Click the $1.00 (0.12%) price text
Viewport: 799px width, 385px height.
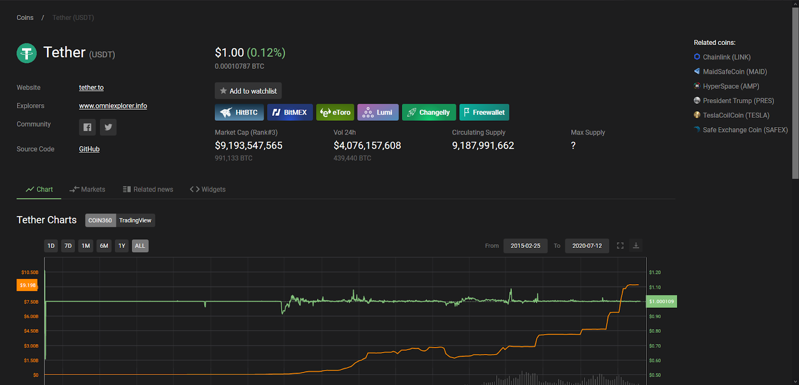250,52
